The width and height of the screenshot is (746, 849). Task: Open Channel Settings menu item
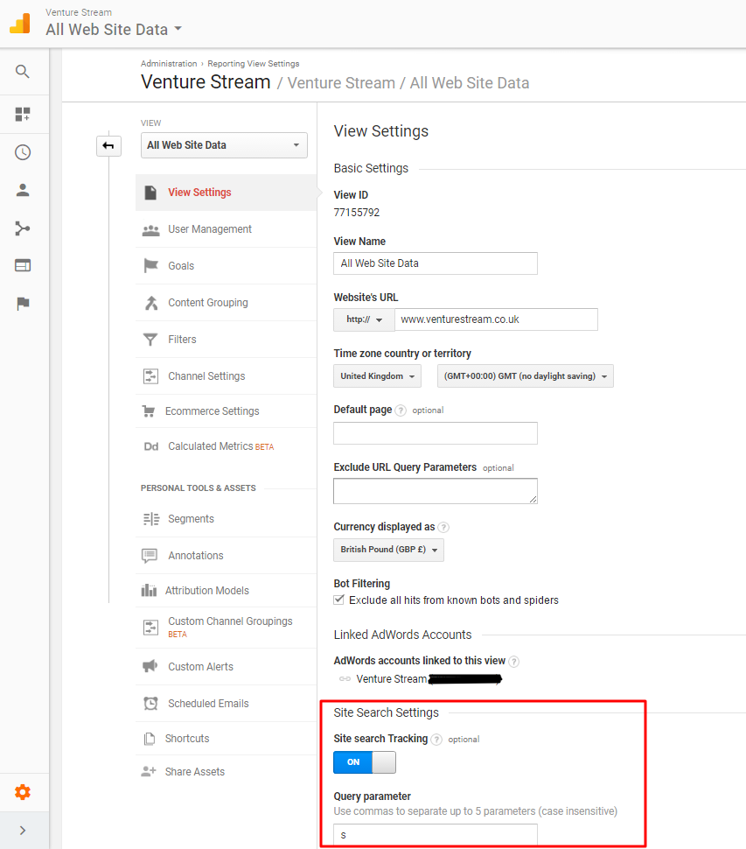(227, 376)
